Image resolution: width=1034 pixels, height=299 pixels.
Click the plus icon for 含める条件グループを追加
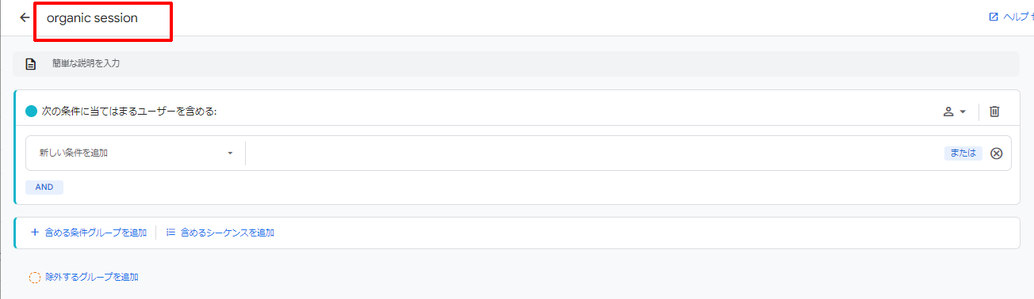pos(35,233)
